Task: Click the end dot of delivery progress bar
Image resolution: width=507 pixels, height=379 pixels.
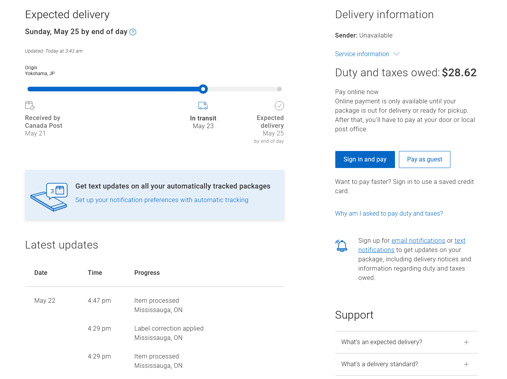Action: point(279,89)
